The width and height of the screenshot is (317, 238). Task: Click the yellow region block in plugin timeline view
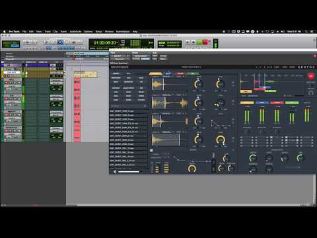pos(246,91)
